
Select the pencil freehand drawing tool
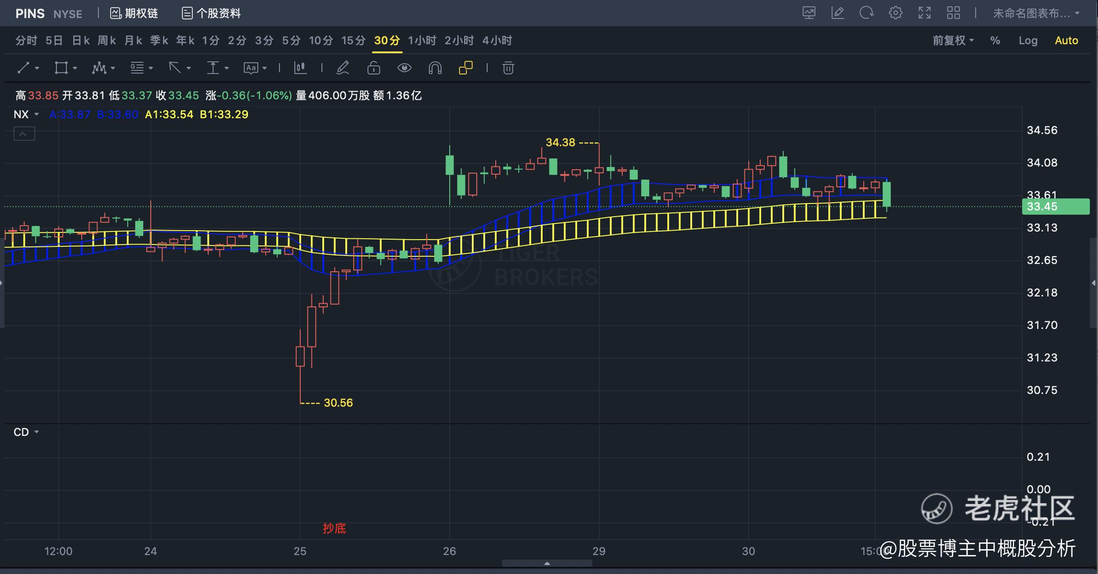tap(343, 68)
